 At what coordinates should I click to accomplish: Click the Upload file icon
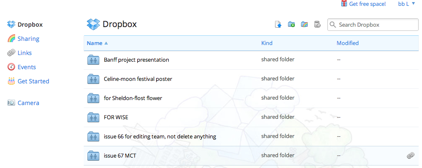tap(278, 25)
